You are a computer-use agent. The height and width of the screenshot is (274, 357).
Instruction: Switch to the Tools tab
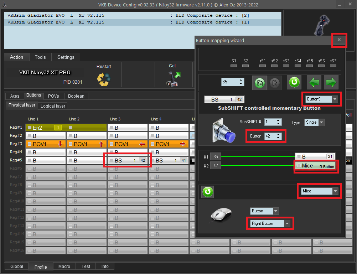coord(40,57)
